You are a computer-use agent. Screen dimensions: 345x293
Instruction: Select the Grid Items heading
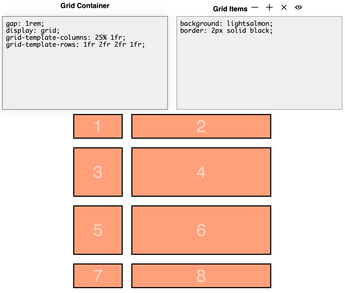[x=230, y=9]
